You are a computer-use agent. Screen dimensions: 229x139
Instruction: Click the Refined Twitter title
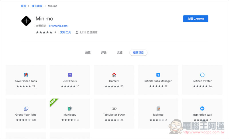click(x=202, y=81)
